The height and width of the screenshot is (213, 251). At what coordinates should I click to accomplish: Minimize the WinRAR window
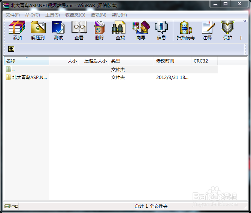215,4
